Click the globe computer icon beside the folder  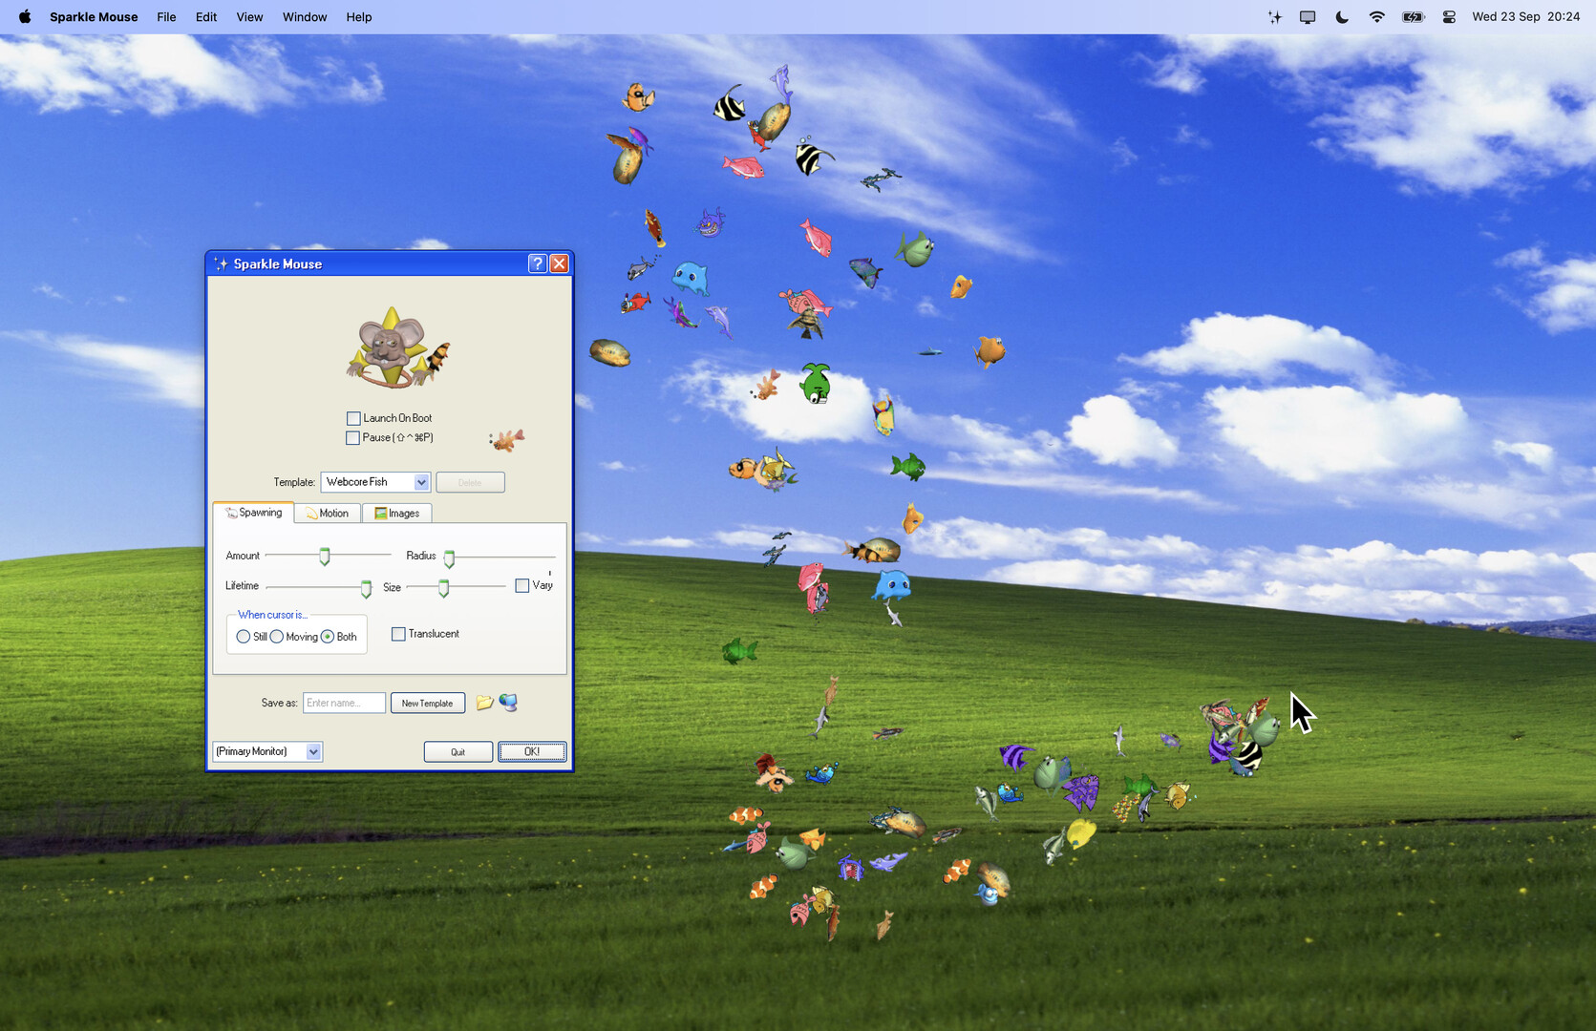pos(508,703)
